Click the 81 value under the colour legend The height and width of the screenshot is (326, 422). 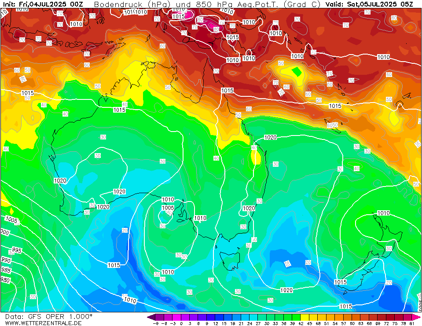coord(412,323)
